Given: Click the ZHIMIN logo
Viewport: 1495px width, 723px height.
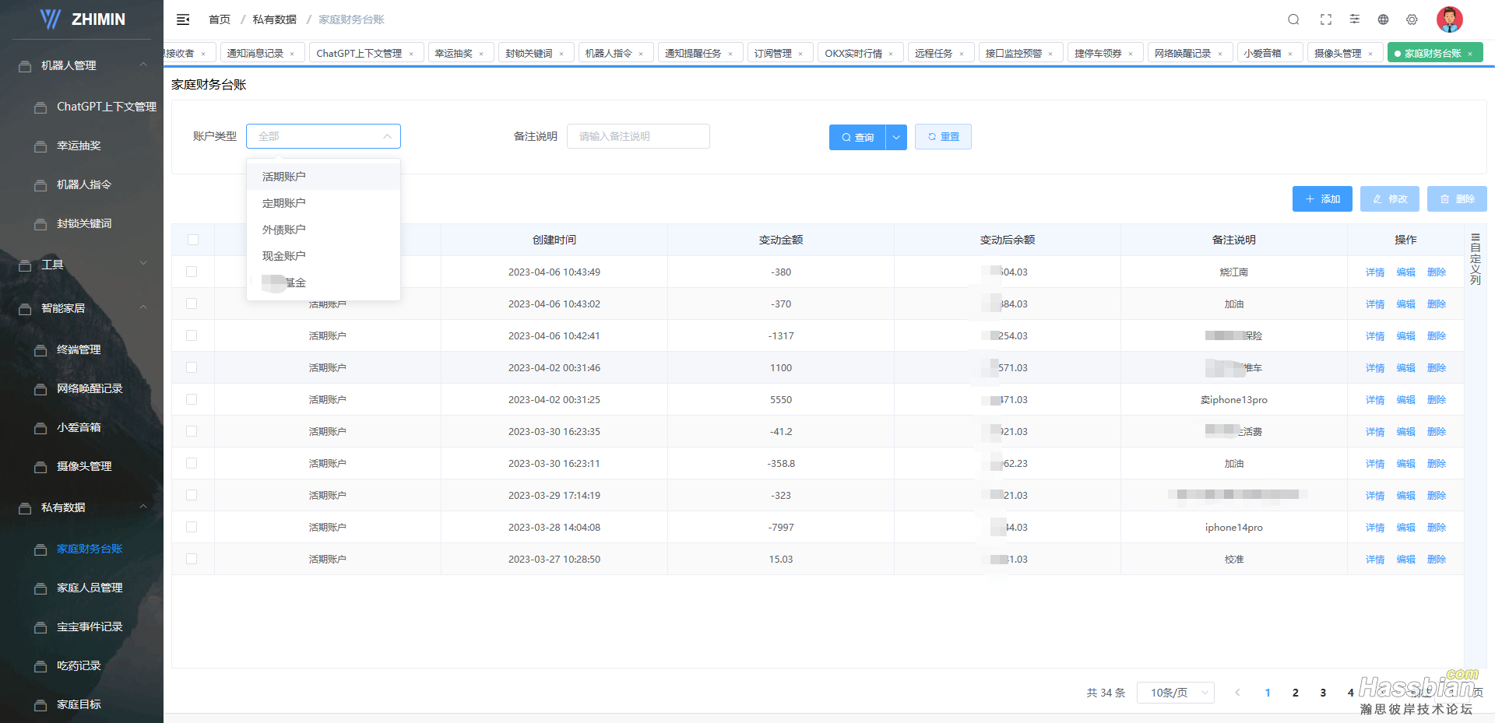Looking at the screenshot, I should [83, 19].
